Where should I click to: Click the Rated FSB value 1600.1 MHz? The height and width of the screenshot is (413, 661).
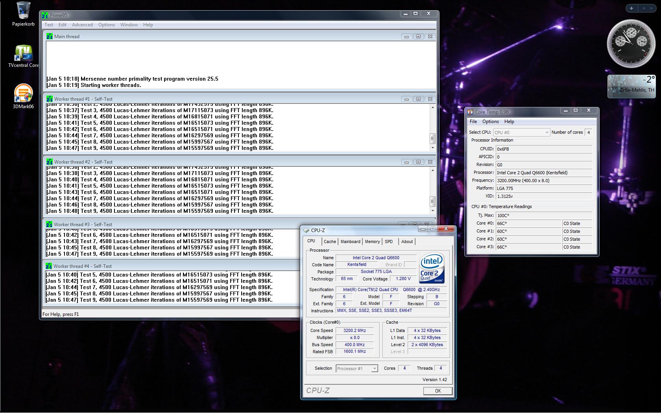[x=355, y=352]
